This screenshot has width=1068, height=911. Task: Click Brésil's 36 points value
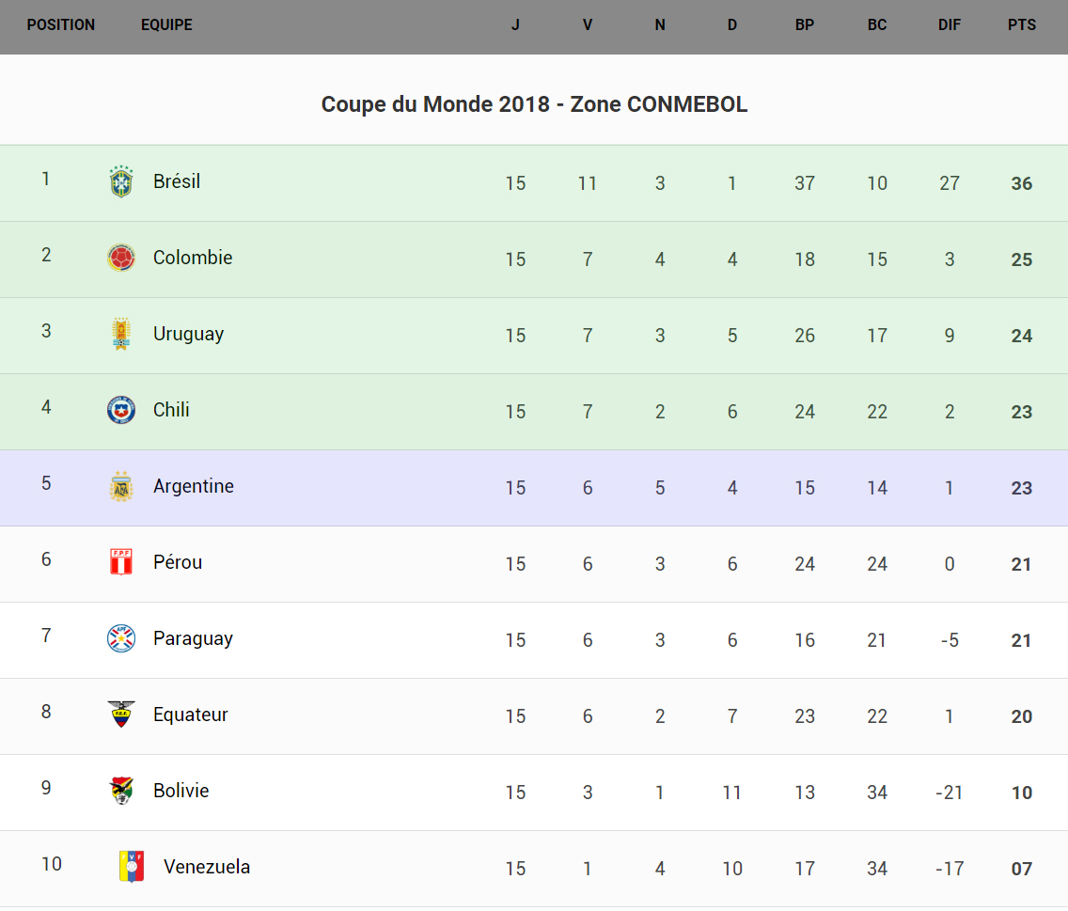click(1022, 183)
